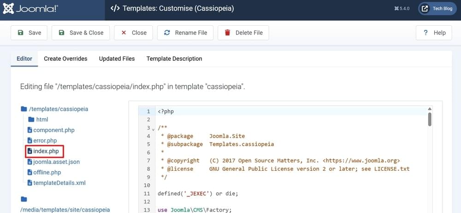
Task: Click the Joomla 5.4.0 version indicator
Action: 402,8
